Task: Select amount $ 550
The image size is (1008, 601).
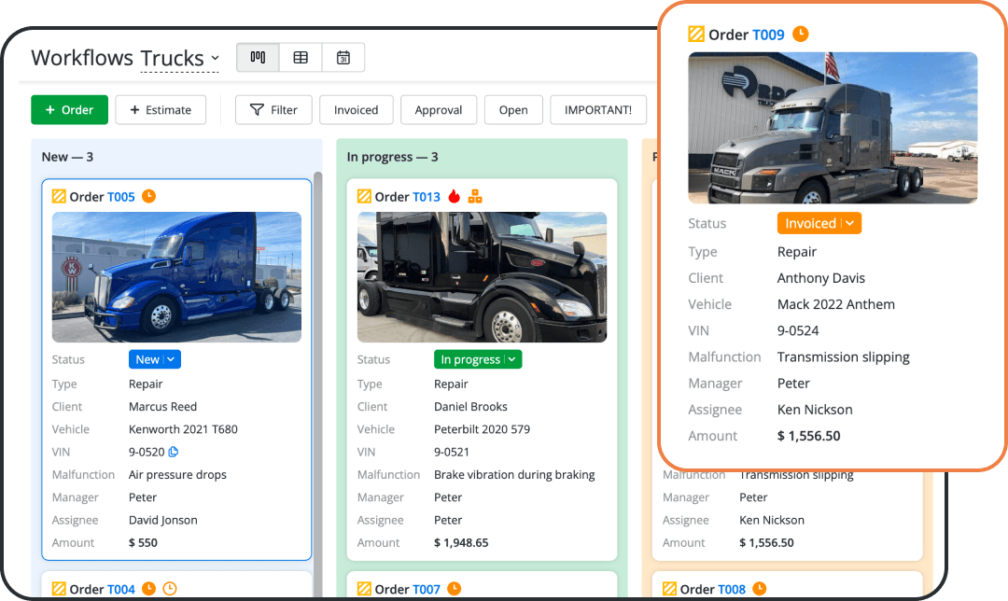Action: [143, 542]
